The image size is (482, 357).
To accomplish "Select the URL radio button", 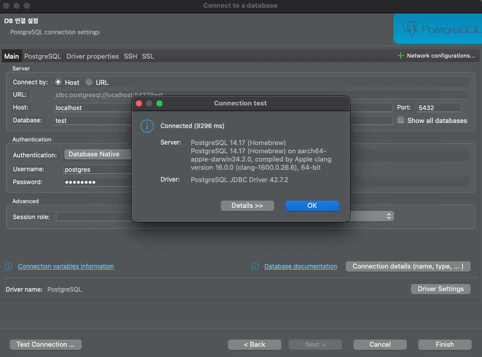I will 89,82.
